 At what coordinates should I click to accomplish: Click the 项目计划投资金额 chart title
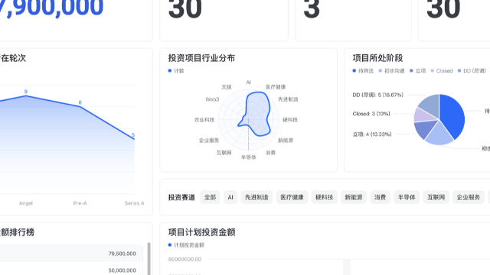[201, 232]
